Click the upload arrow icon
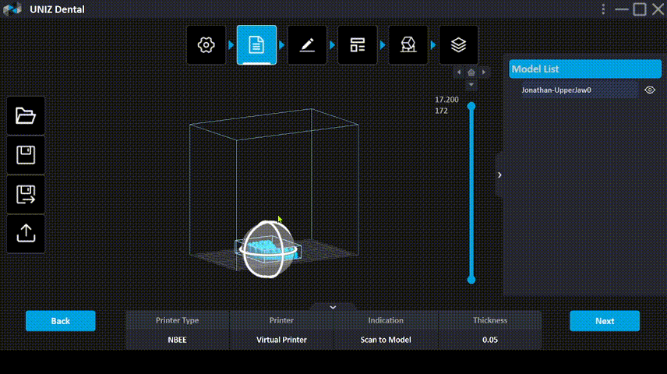667x374 pixels. click(x=26, y=234)
